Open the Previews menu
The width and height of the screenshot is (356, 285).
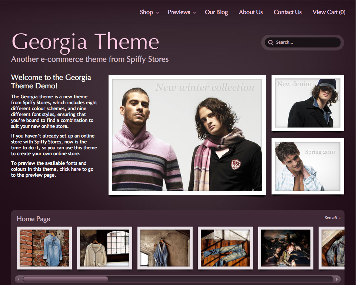click(x=179, y=12)
